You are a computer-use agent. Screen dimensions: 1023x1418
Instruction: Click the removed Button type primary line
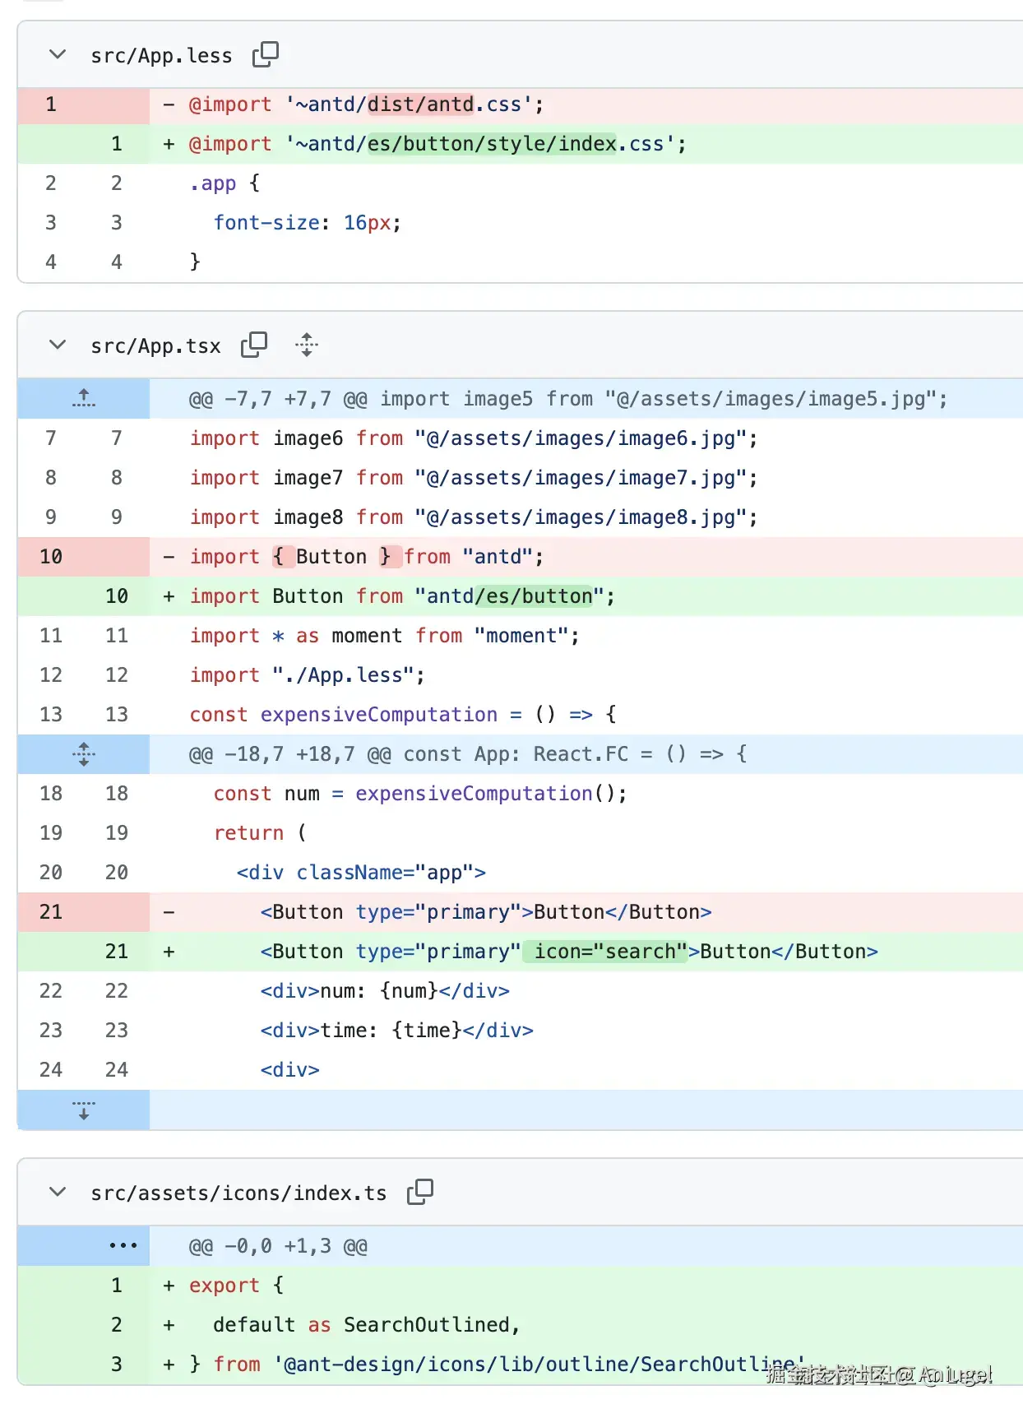(x=485, y=912)
